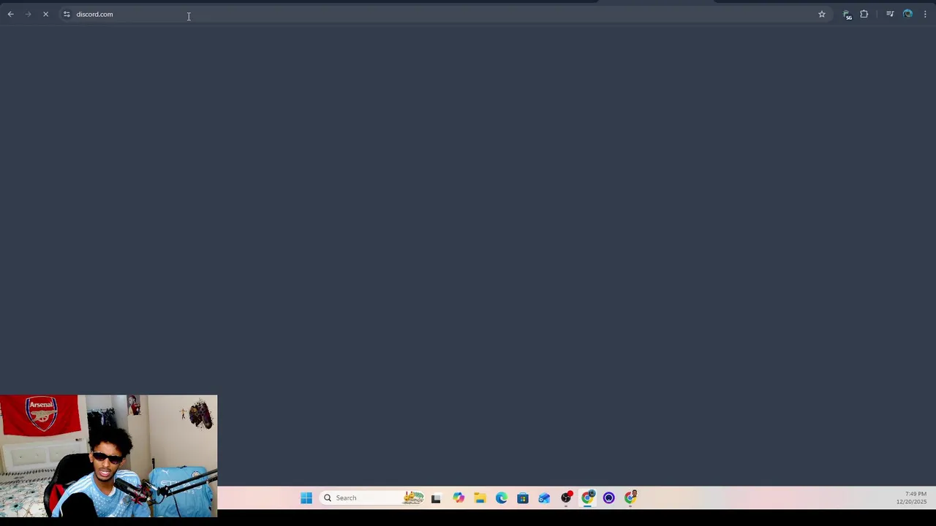Open the Chrome profile avatar
Viewport: 936px width, 526px height.
click(907, 14)
